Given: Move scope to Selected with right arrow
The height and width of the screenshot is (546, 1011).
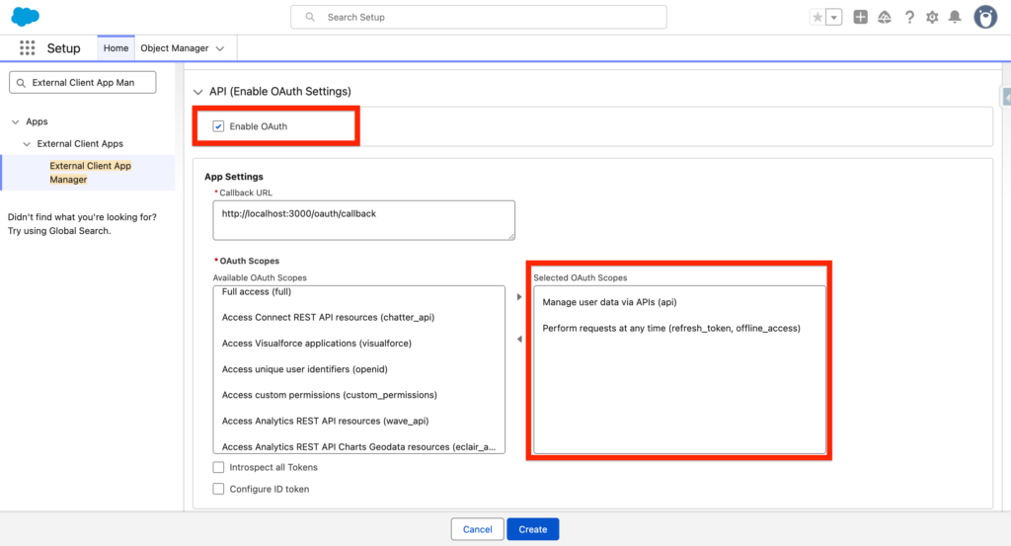Looking at the screenshot, I should tap(520, 296).
